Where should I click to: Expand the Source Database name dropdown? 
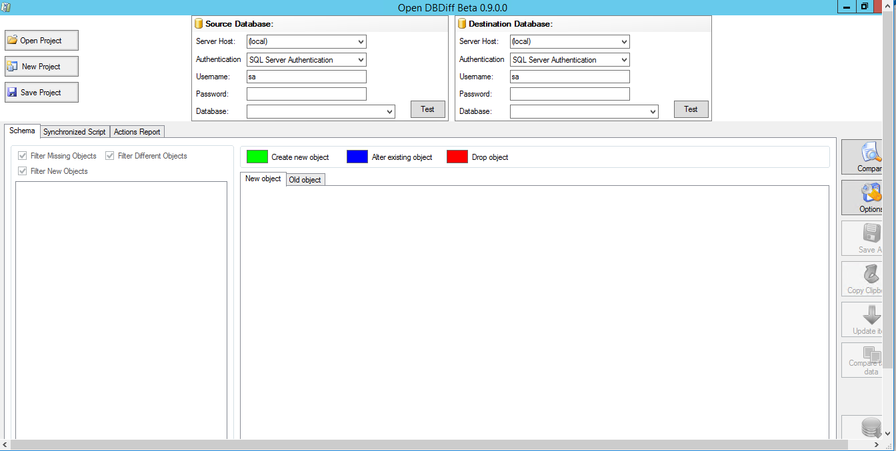[x=389, y=112]
